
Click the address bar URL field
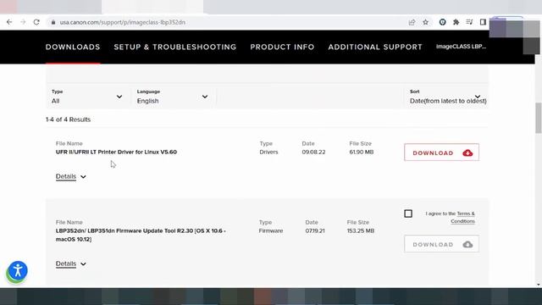[228, 22]
